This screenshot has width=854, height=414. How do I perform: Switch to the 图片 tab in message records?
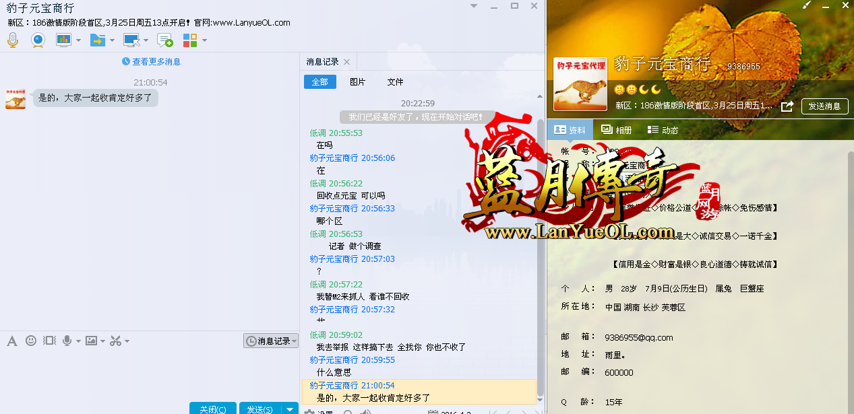tap(357, 81)
